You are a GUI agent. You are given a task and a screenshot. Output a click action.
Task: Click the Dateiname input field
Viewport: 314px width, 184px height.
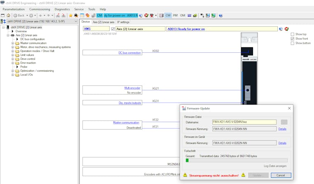(x=244, y=122)
